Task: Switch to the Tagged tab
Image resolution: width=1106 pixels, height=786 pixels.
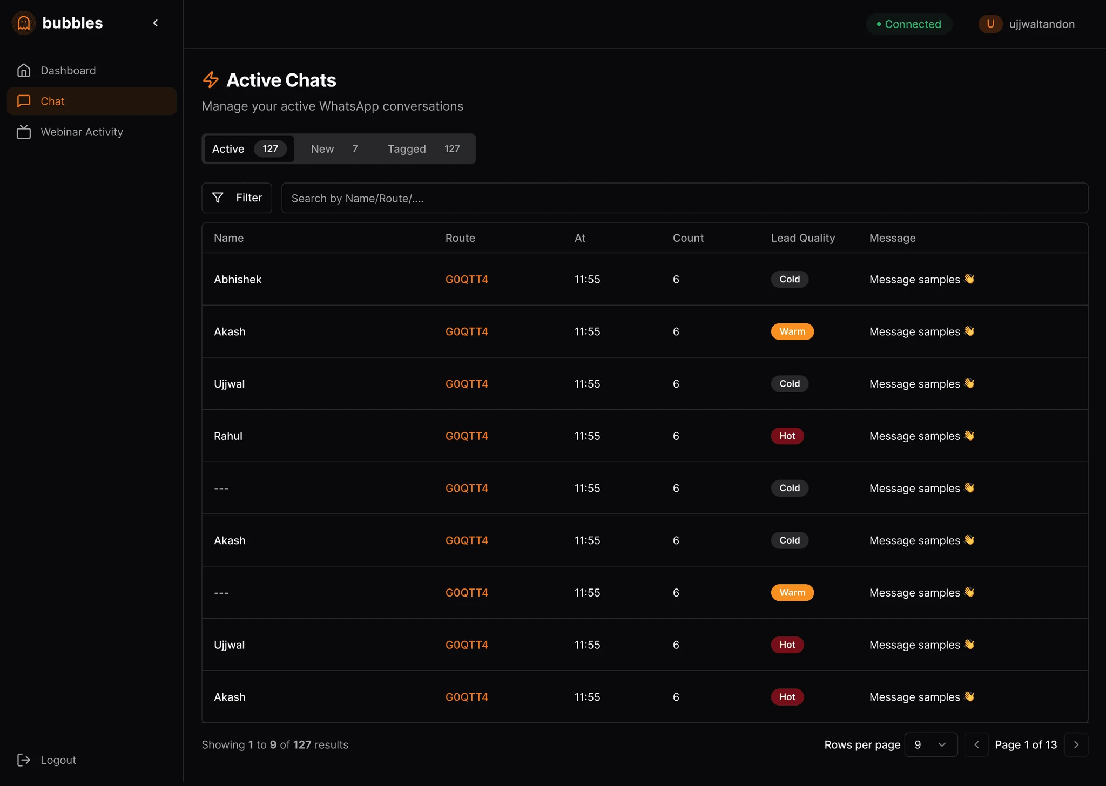Action: 424,148
